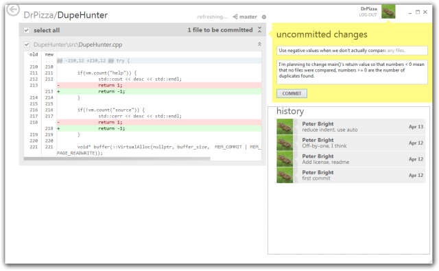Viewport: 439px width, 271px height.
Task: Click the added 'return -1;' line 218
Action: [159, 128]
